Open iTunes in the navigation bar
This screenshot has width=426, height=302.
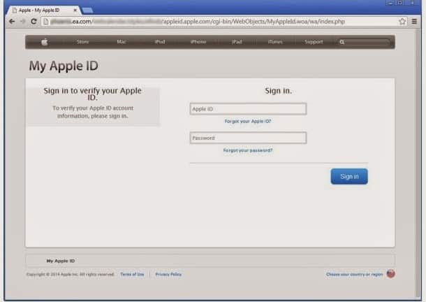pos(275,42)
